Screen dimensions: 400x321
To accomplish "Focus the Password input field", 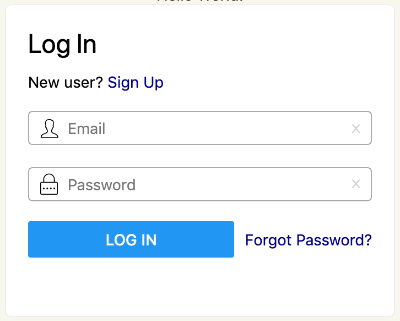I will (200, 184).
